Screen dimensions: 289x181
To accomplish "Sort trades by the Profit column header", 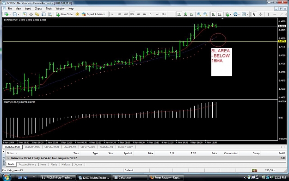I will point(282,153).
